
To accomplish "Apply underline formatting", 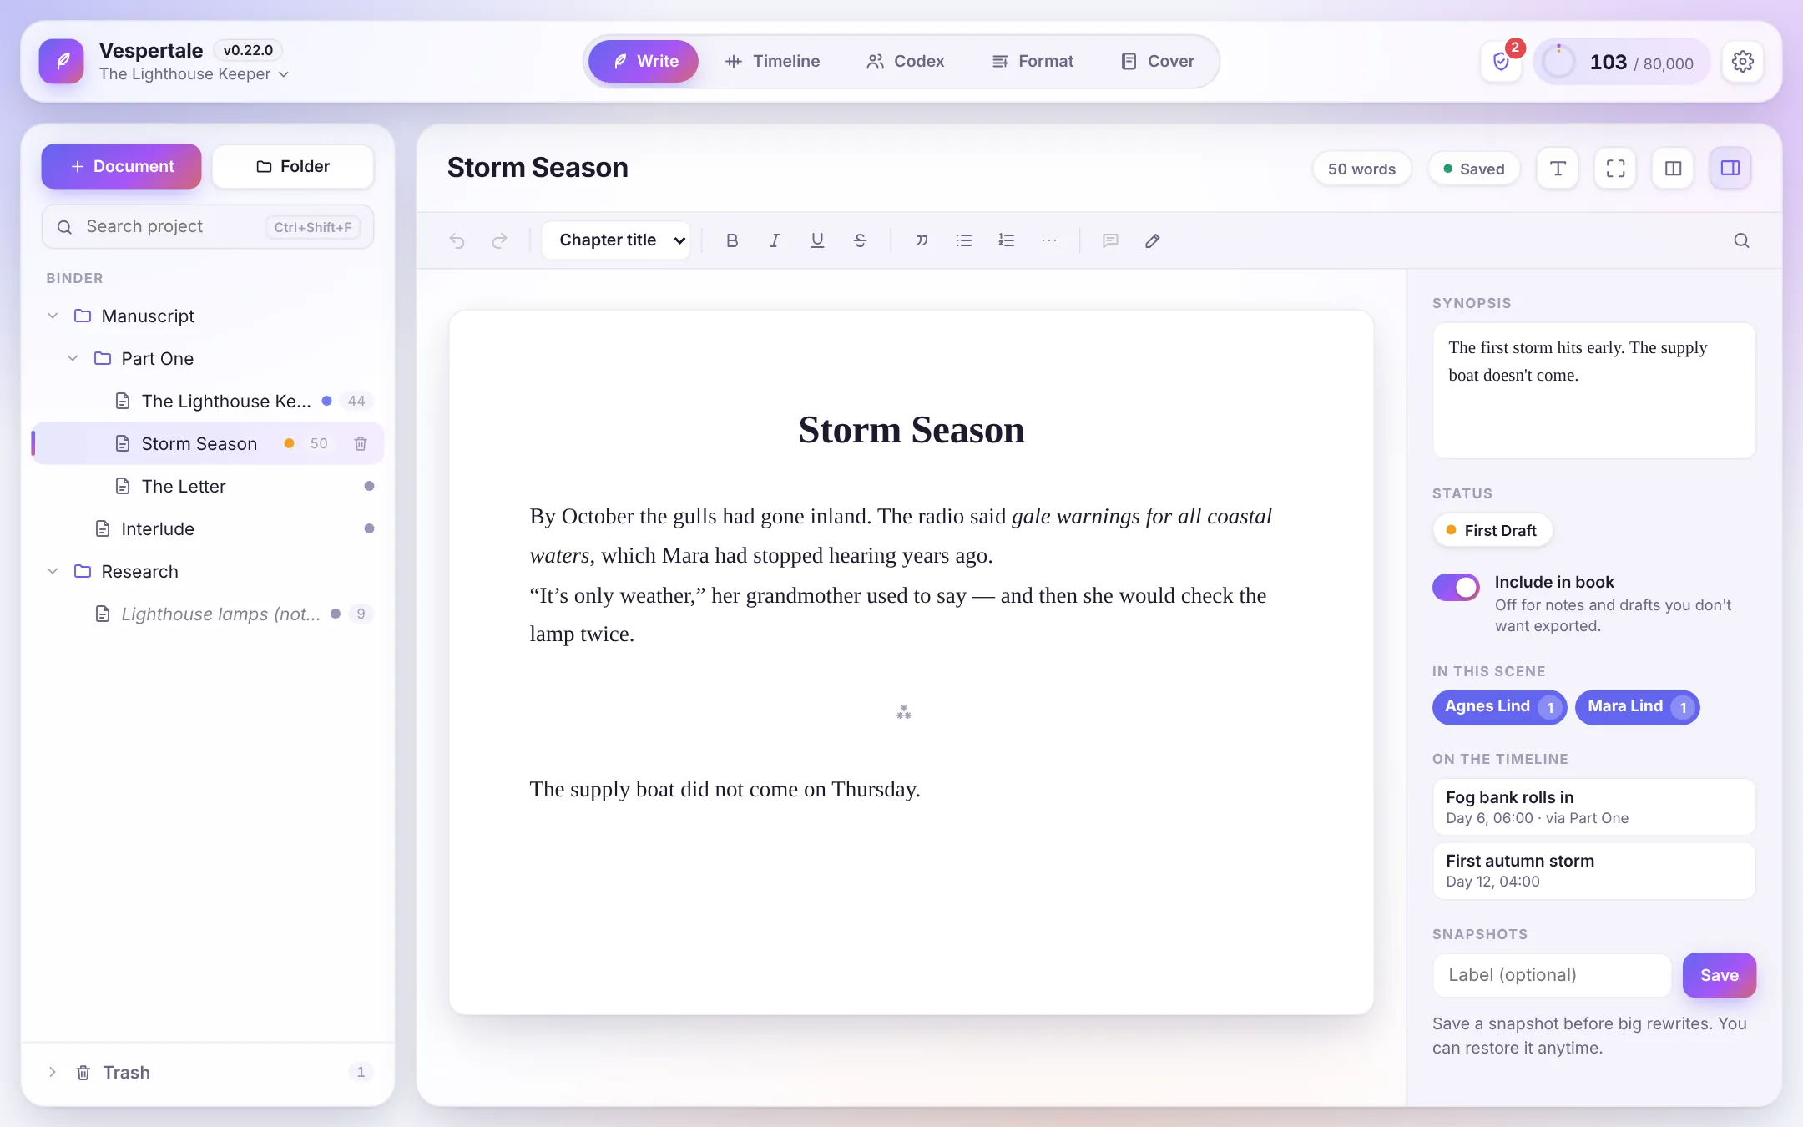I will coord(817,240).
